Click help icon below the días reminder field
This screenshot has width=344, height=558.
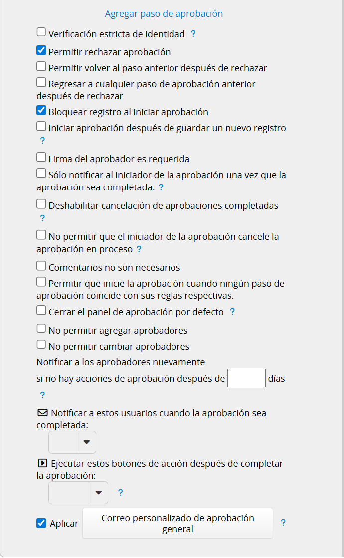coord(42,395)
